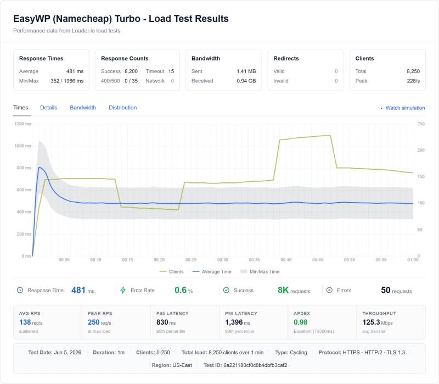Click the 0.6 % error rate value

coord(183,290)
